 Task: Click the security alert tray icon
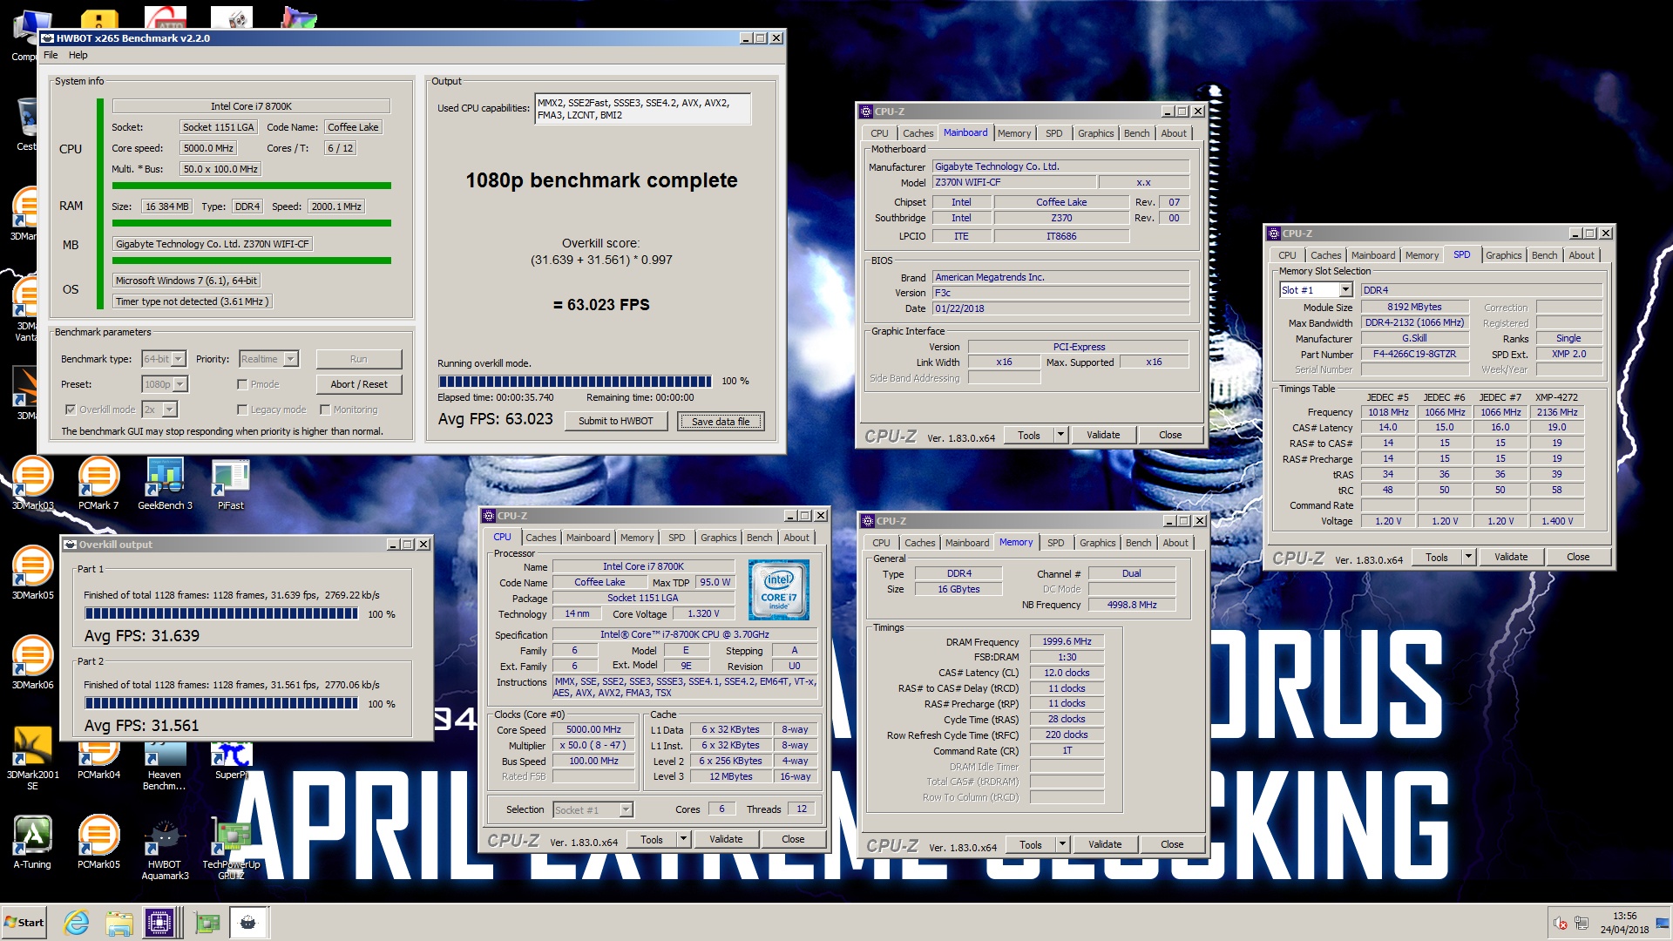pos(1561,924)
